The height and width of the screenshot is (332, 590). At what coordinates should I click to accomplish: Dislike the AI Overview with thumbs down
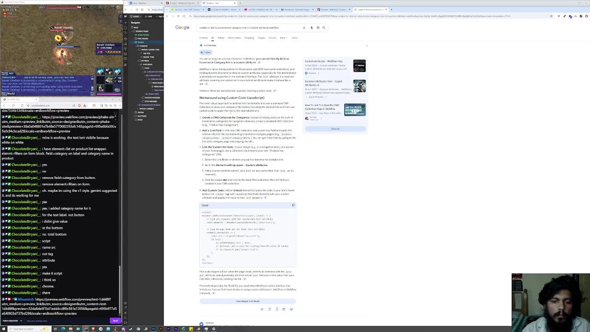(x=291, y=309)
